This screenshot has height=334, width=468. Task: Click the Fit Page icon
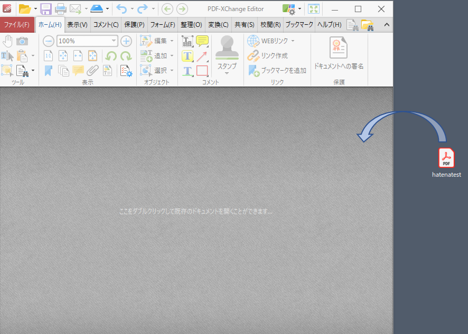(63, 56)
